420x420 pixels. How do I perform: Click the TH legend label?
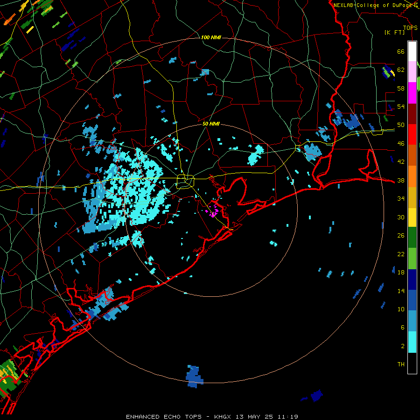401,364
